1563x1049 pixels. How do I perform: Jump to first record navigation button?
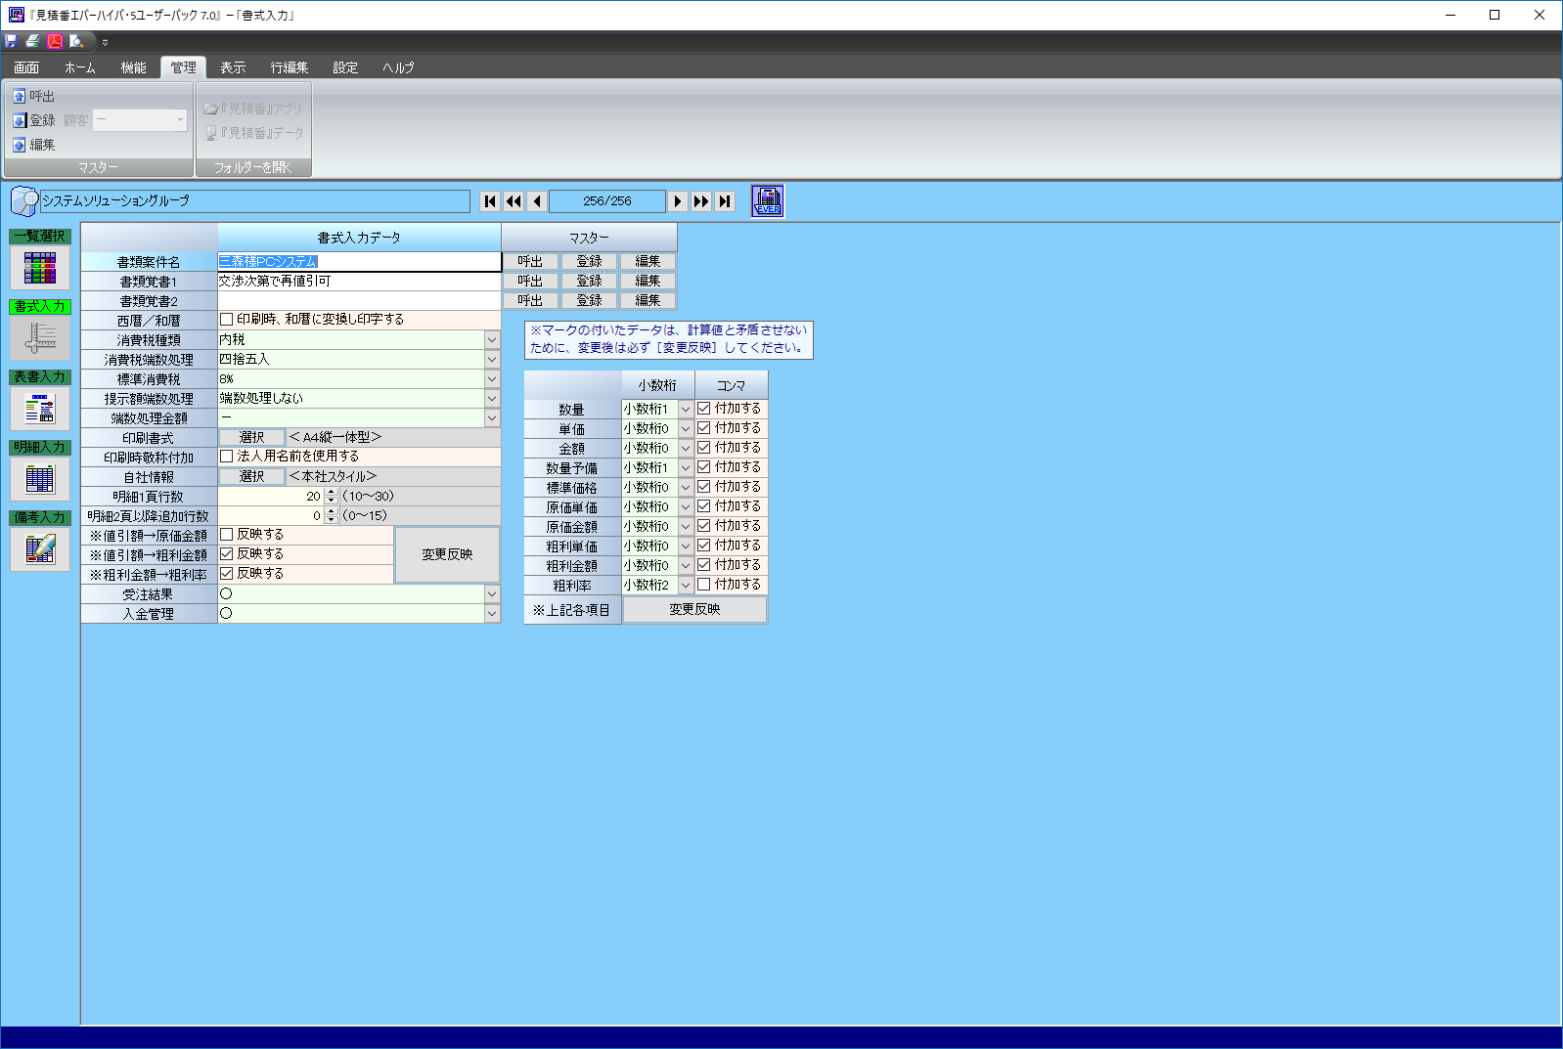tap(490, 201)
